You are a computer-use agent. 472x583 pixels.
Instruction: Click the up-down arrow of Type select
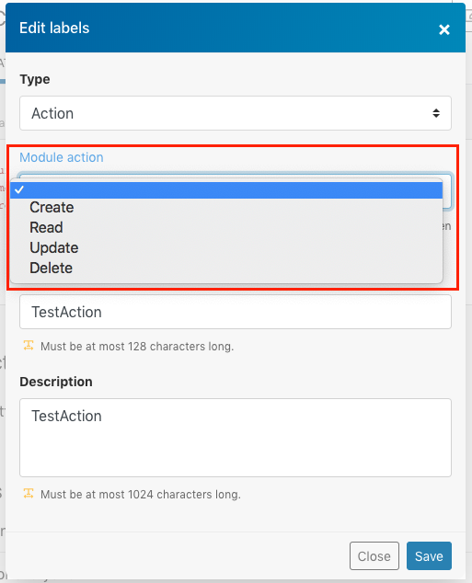(x=436, y=113)
